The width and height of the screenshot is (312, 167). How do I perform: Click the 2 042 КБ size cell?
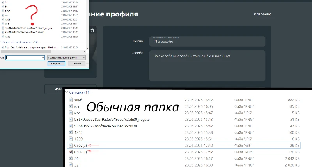[x=292, y=158]
